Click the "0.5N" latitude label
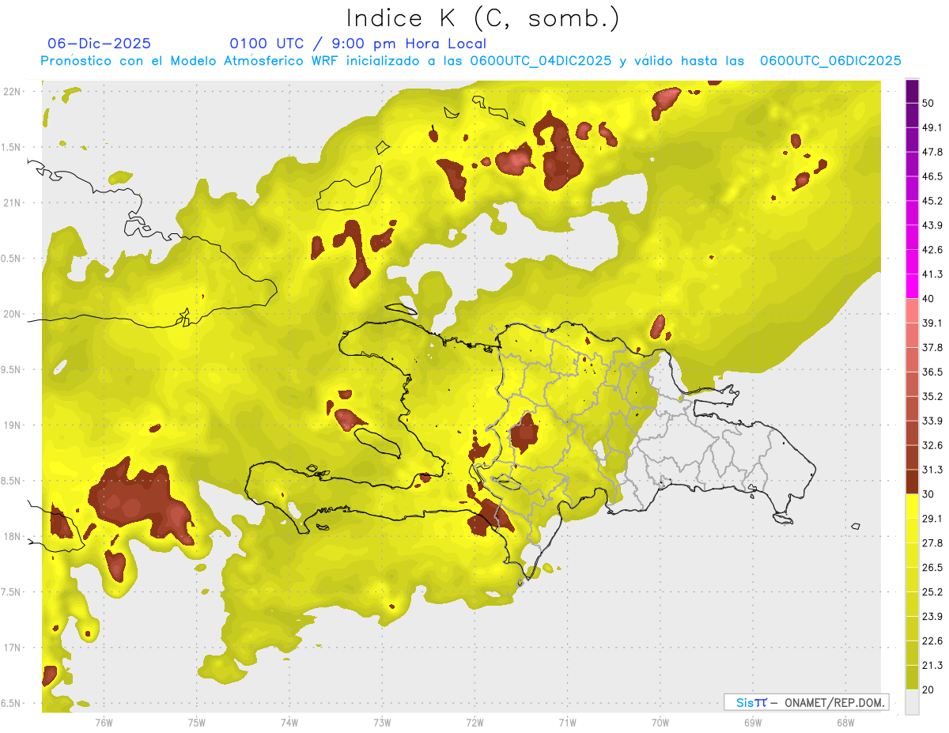The height and width of the screenshot is (733, 949). (12, 259)
